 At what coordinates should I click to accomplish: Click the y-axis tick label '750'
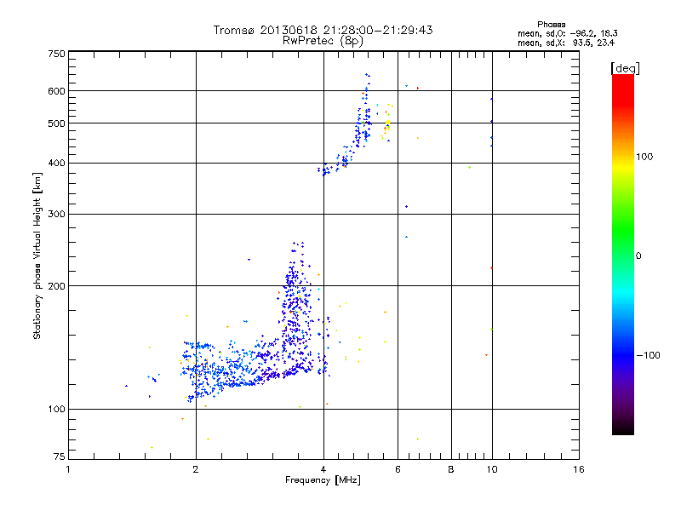click(56, 54)
